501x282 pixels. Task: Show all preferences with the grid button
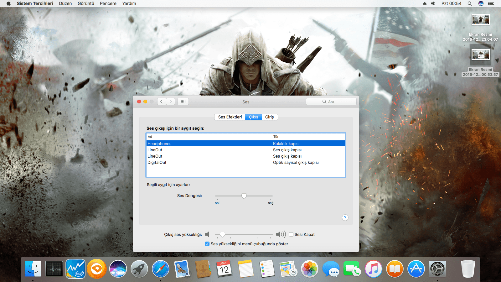point(183,102)
